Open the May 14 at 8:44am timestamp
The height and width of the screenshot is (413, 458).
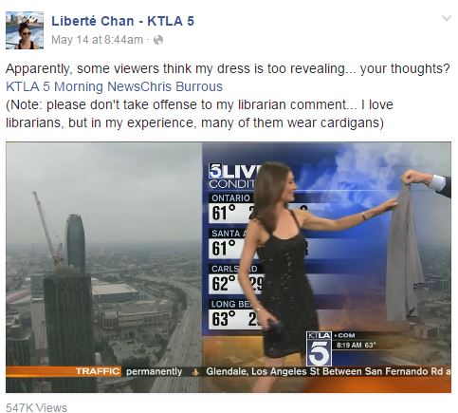point(97,40)
